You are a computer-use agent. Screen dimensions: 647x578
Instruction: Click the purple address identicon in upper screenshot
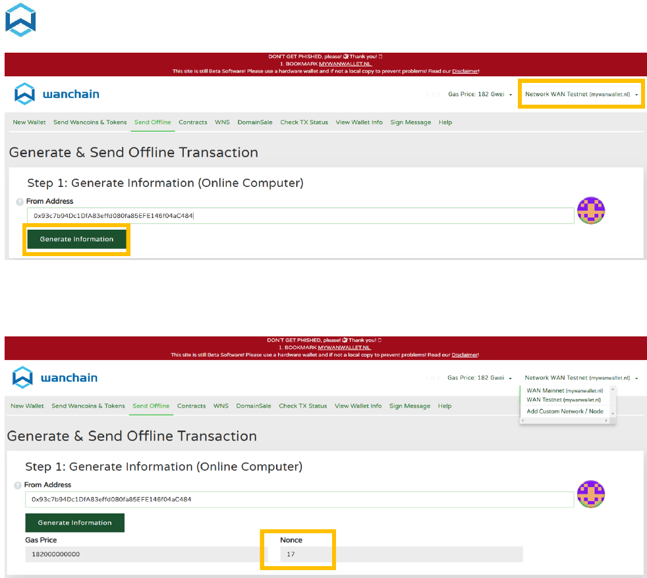tap(591, 210)
